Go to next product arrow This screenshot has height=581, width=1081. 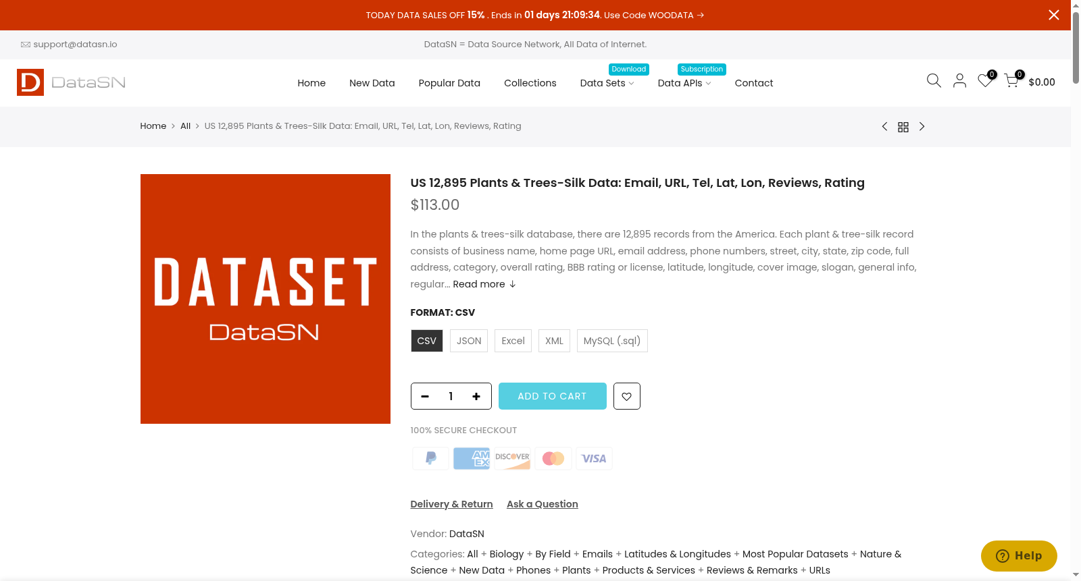tap(922, 126)
